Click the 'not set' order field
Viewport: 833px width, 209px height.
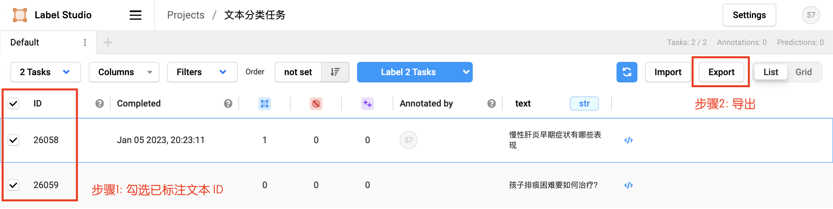[298, 72]
